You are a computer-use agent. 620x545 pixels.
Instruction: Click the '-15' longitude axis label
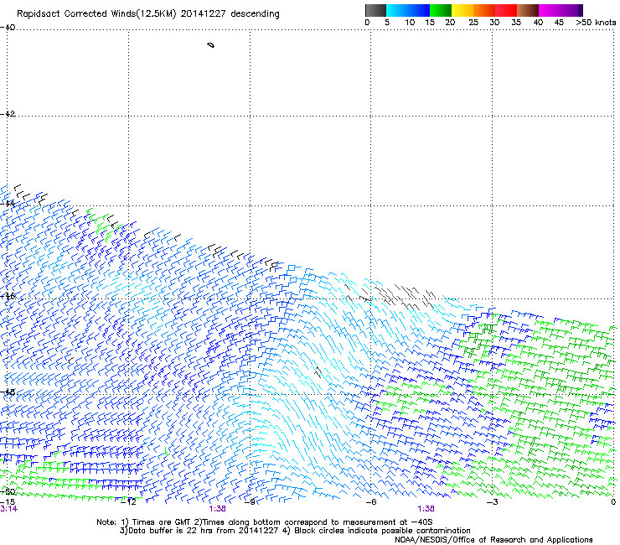[8, 502]
